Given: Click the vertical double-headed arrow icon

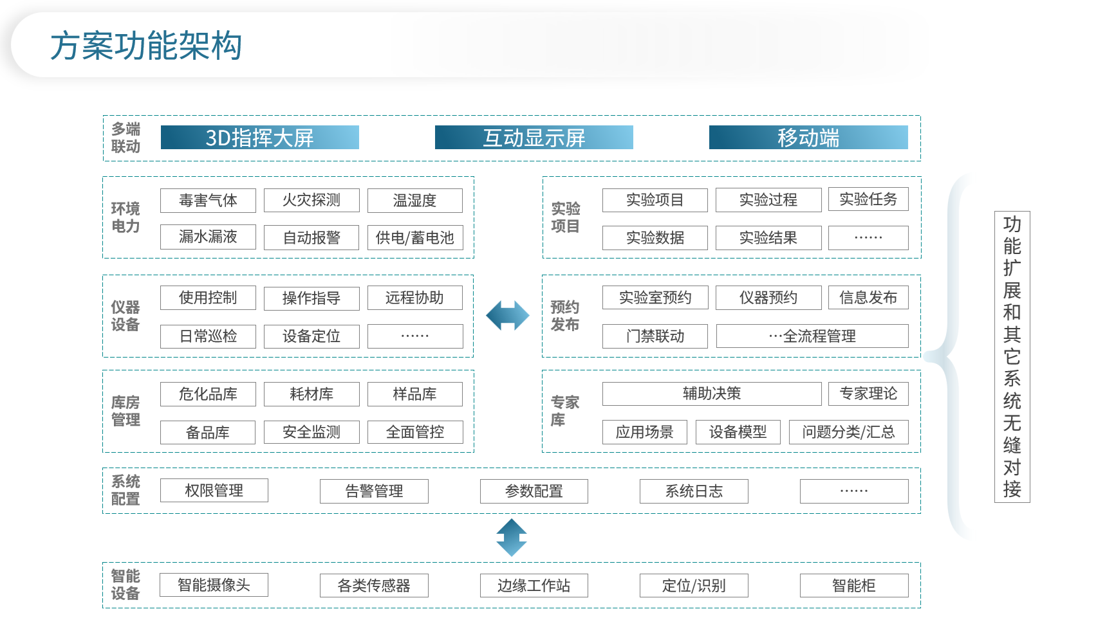Looking at the screenshot, I should click(x=512, y=538).
